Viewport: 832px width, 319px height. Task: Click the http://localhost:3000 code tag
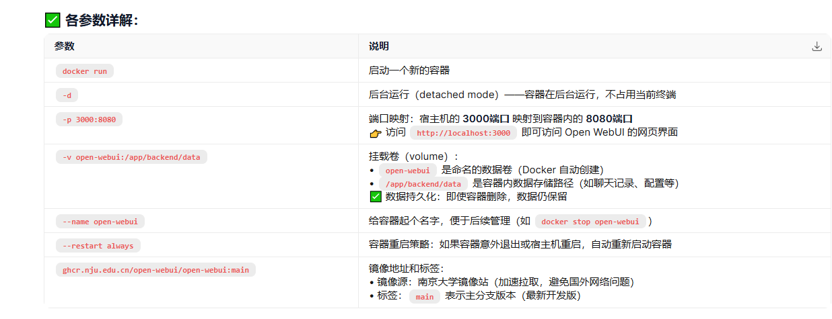click(x=464, y=133)
